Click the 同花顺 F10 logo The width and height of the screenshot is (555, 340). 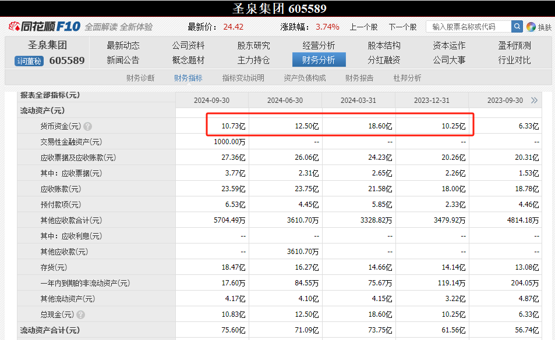pos(45,27)
